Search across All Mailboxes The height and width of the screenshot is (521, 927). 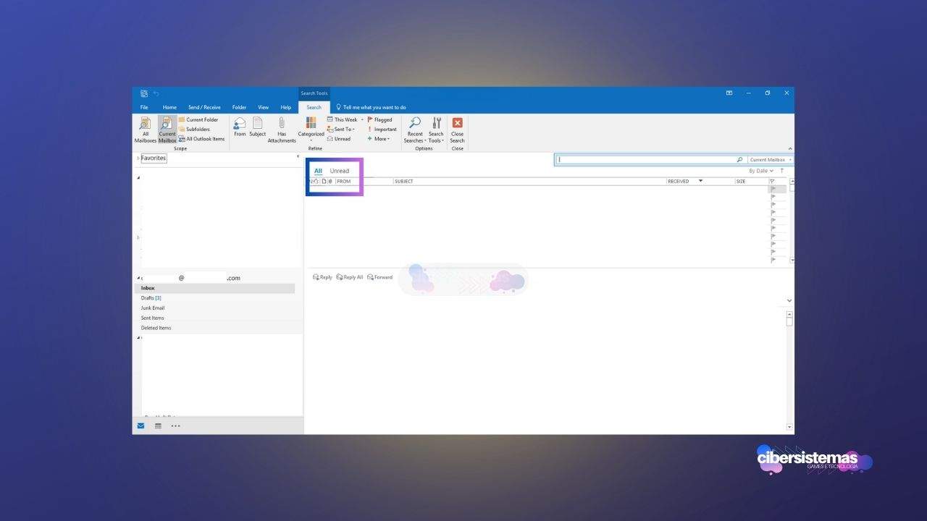point(145,130)
